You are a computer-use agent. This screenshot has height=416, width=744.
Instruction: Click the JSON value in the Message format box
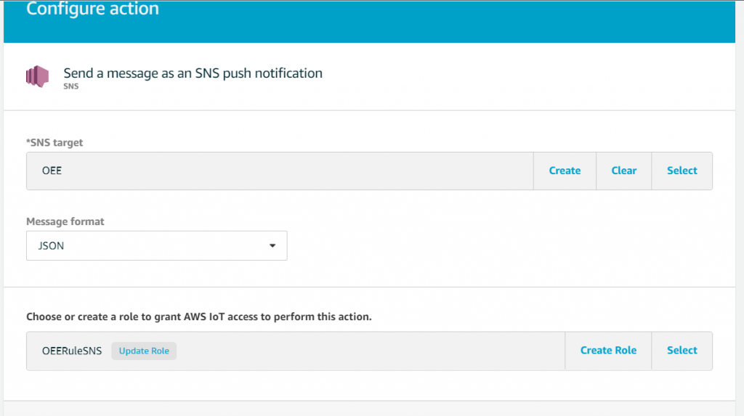(52, 245)
